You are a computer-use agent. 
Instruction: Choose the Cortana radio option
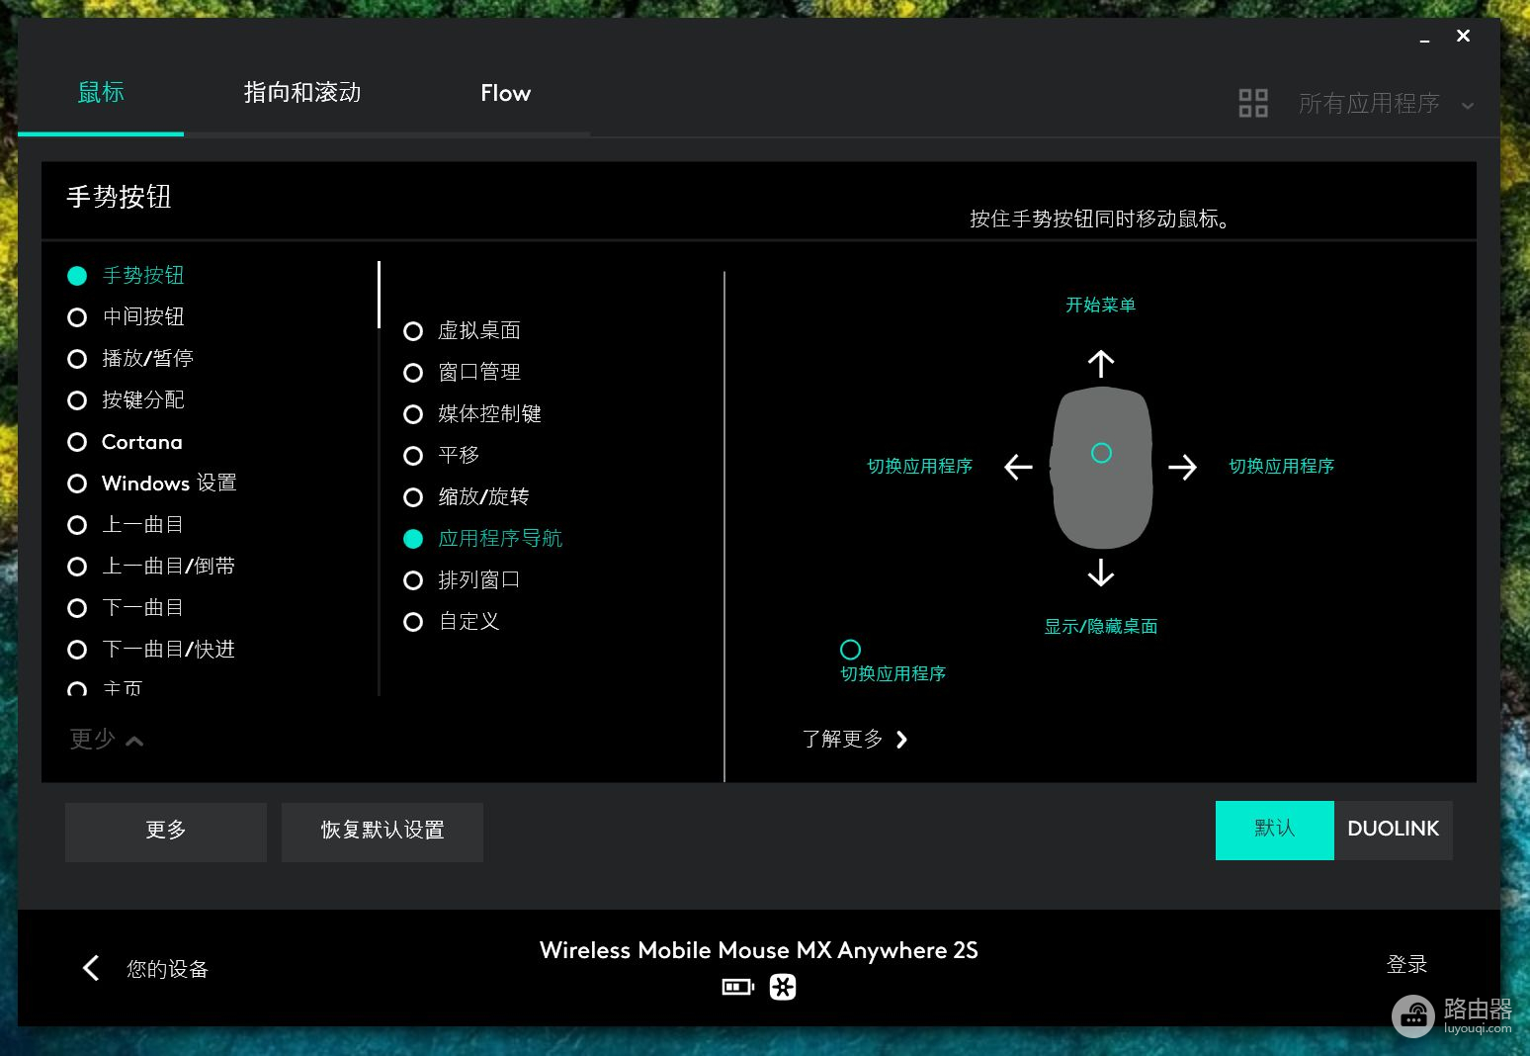(x=77, y=442)
